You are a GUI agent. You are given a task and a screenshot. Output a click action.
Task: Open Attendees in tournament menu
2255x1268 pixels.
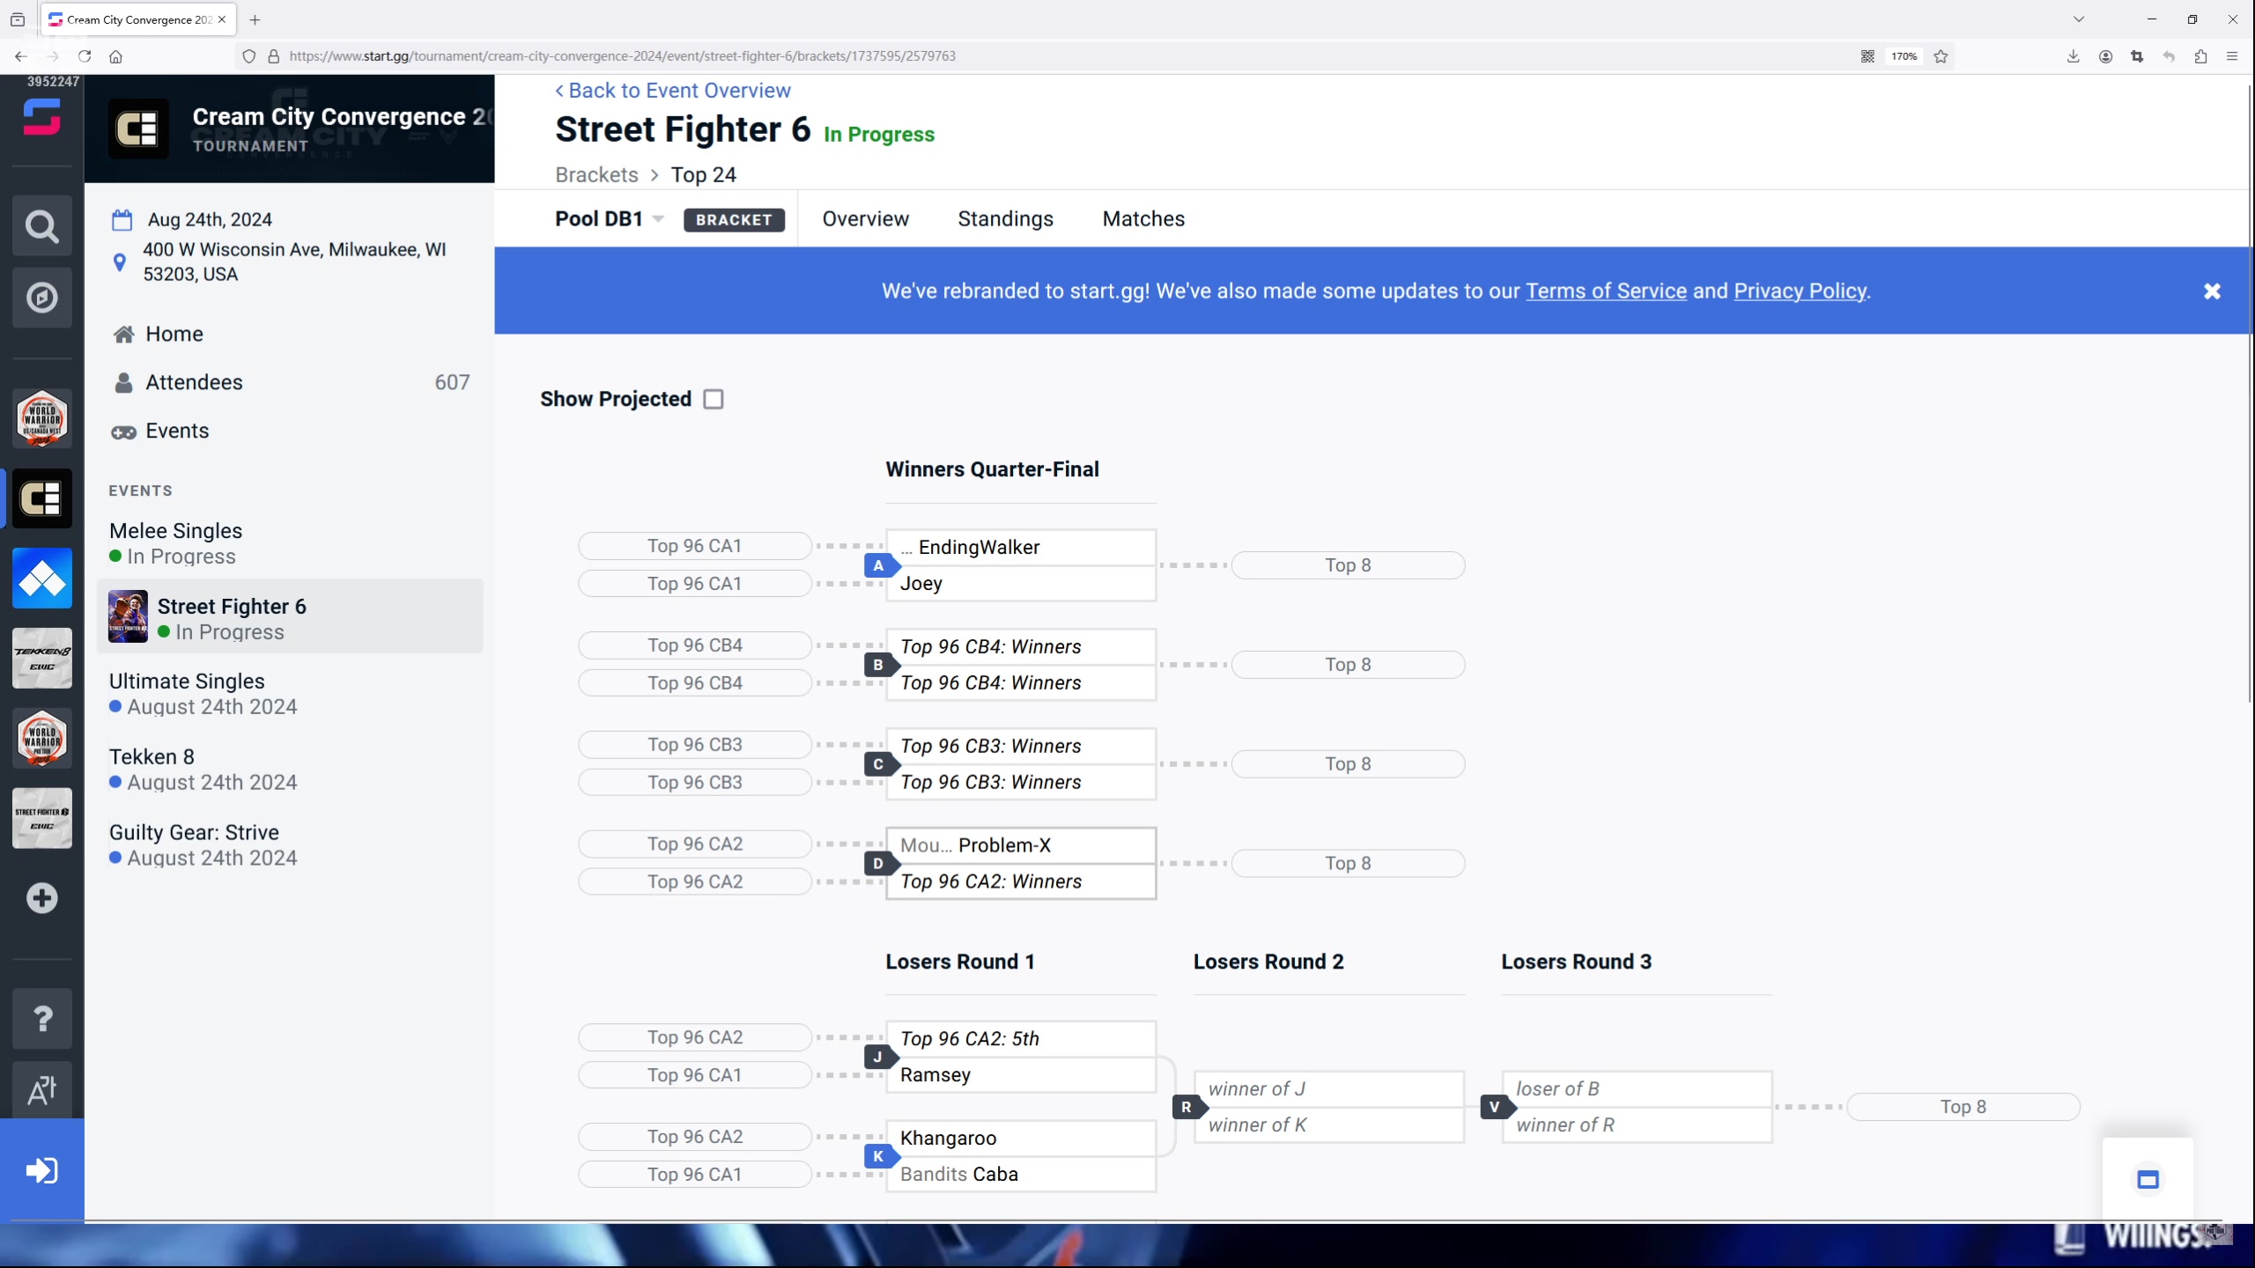[x=194, y=382]
